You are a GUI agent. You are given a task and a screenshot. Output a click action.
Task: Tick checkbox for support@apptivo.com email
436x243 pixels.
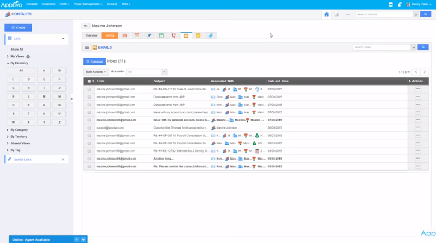click(89, 127)
